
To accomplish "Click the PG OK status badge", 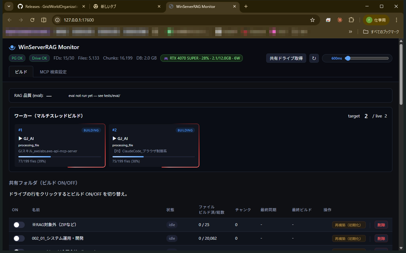I will coord(17,58).
